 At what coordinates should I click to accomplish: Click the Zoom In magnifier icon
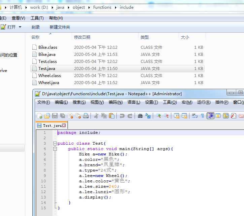click(158, 116)
